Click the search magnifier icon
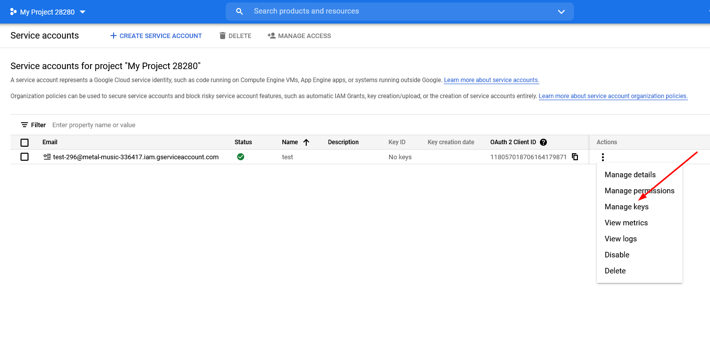 click(x=239, y=12)
